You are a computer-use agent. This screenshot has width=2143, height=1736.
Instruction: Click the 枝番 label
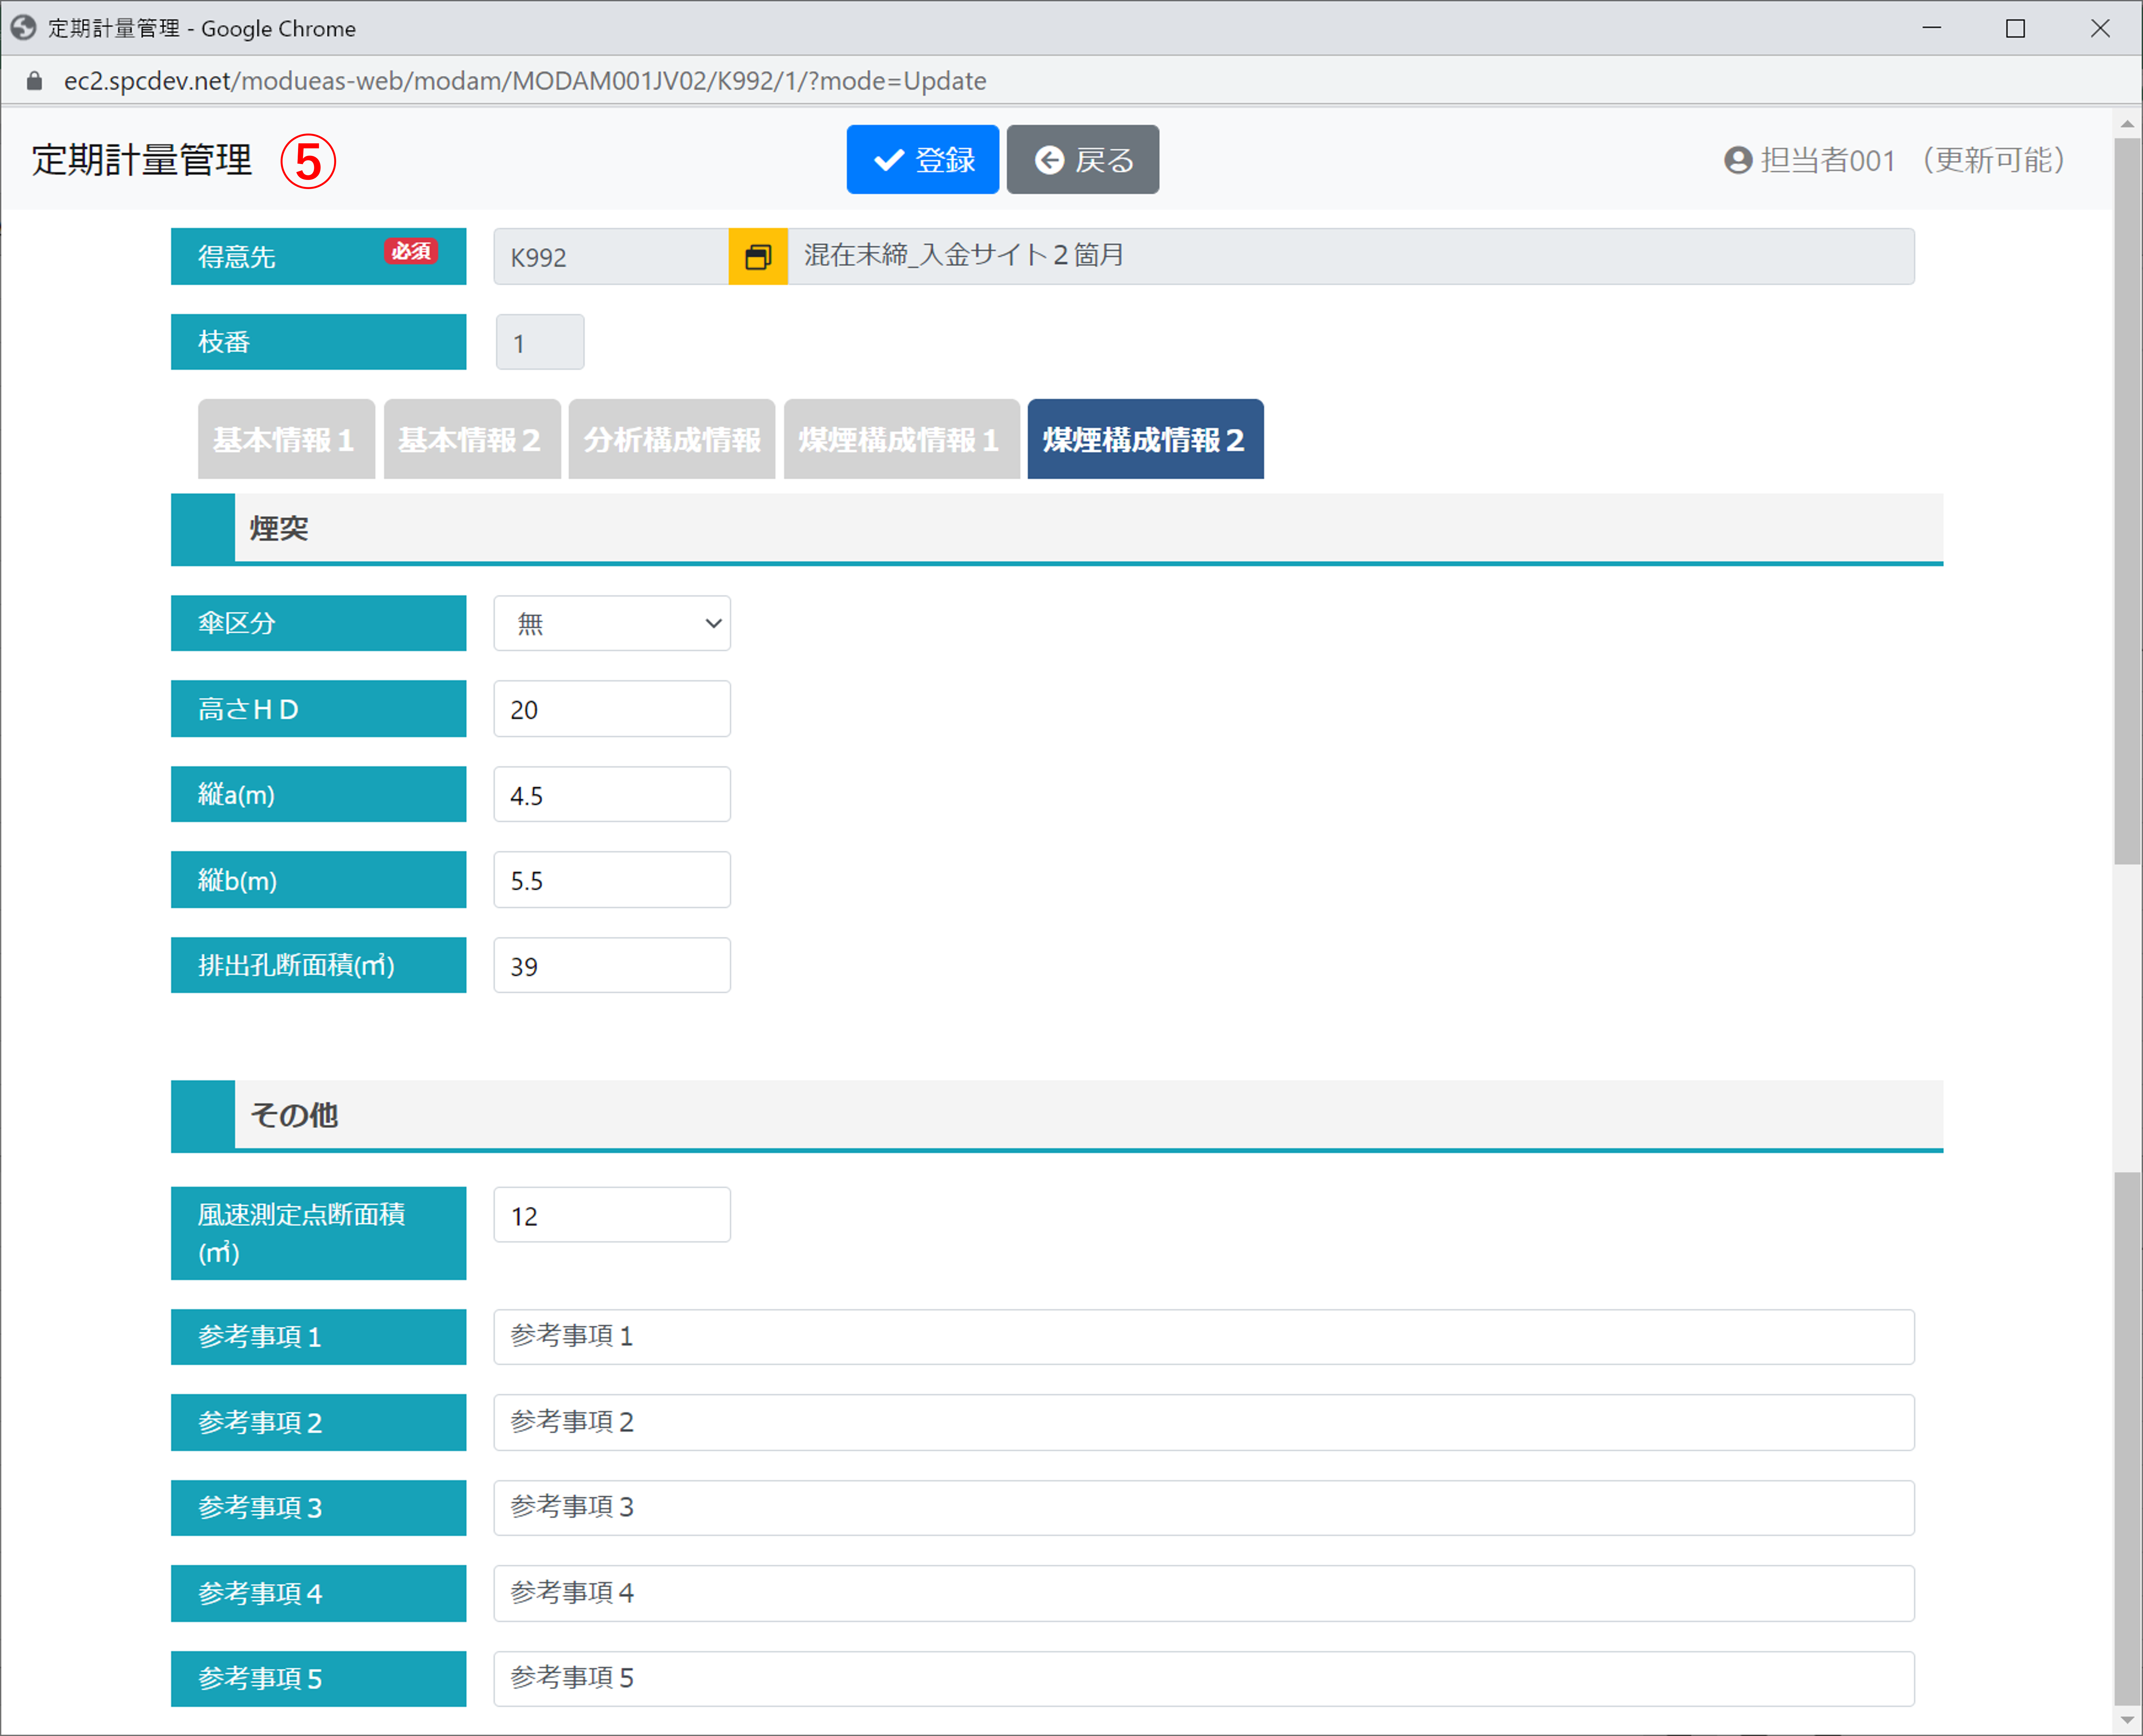[318, 342]
